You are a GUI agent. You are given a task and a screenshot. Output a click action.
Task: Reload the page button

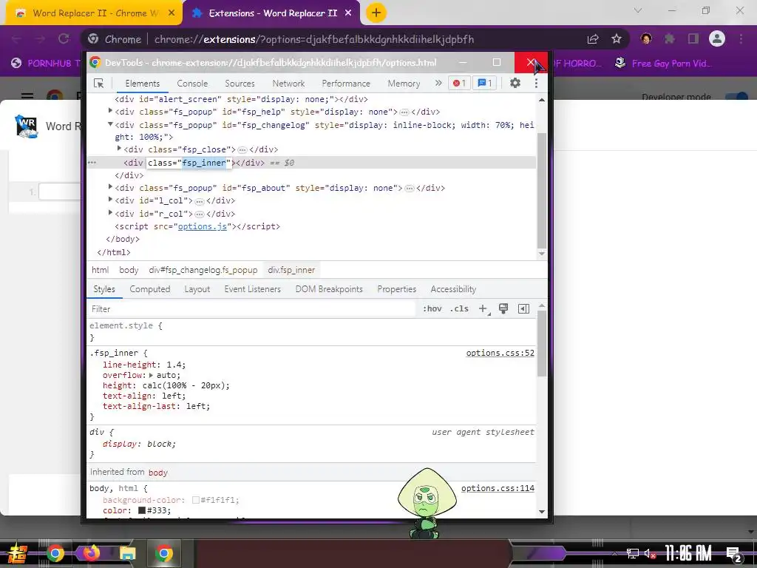[x=64, y=38]
